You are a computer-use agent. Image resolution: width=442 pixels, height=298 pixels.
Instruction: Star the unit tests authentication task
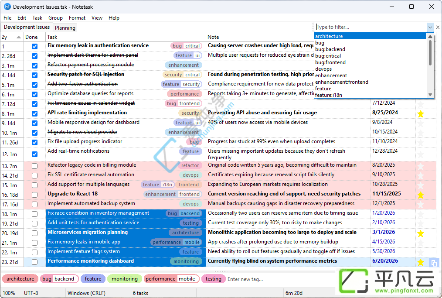421,224
